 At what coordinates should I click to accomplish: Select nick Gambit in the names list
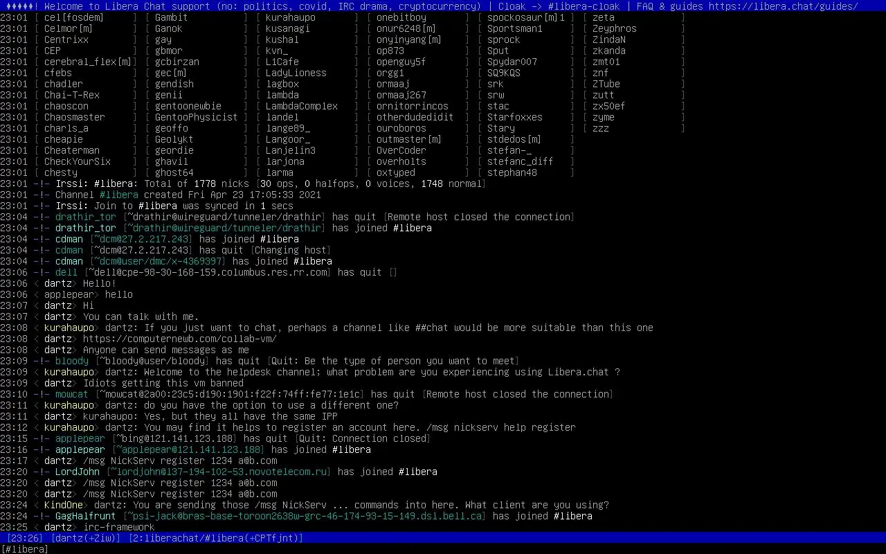172,17
